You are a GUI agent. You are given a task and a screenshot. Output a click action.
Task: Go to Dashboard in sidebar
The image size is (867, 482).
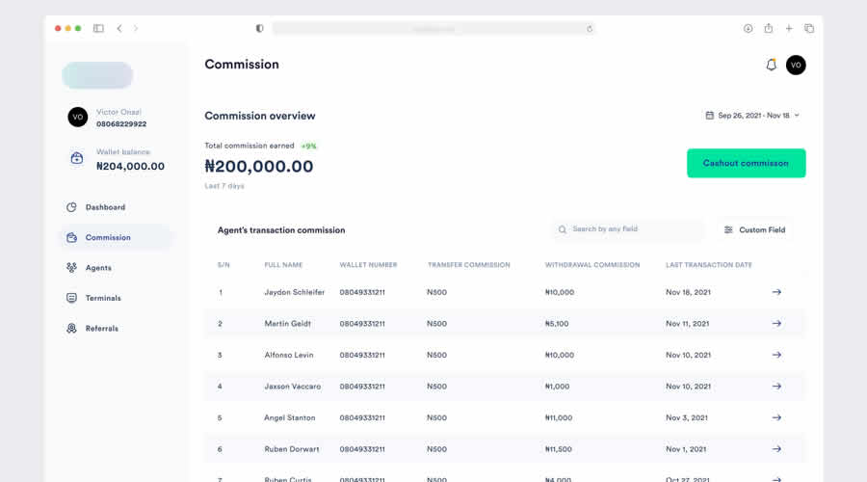(x=105, y=207)
